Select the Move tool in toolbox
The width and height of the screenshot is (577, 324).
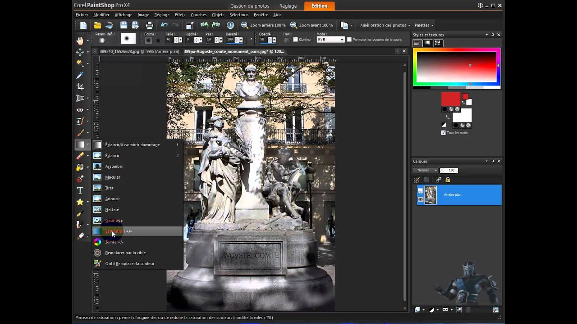pyautogui.click(x=80, y=52)
